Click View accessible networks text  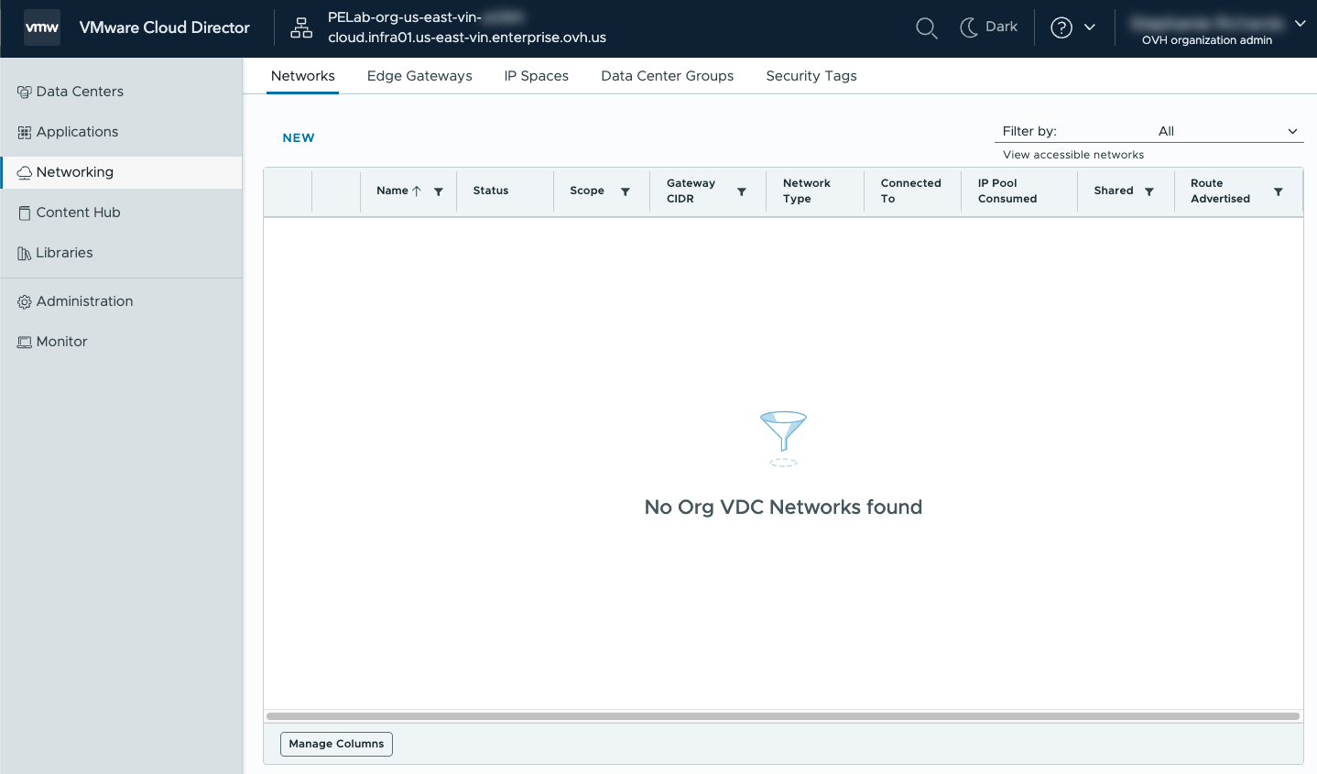[x=1073, y=155]
